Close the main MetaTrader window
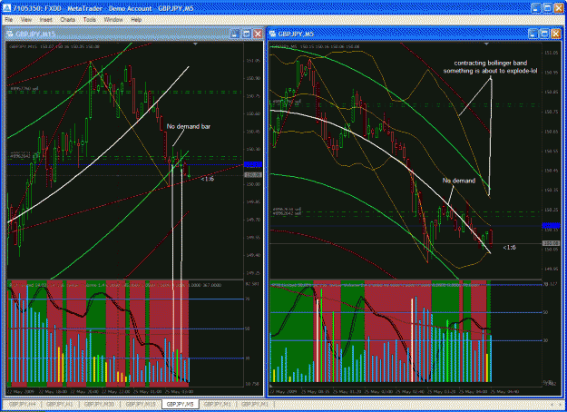The height and width of the screenshot is (412, 567). pyautogui.click(x=559, y=8)
